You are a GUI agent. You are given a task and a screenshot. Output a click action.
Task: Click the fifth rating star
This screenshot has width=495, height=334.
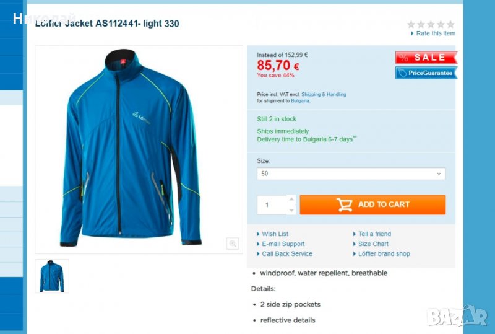point(451,24)
